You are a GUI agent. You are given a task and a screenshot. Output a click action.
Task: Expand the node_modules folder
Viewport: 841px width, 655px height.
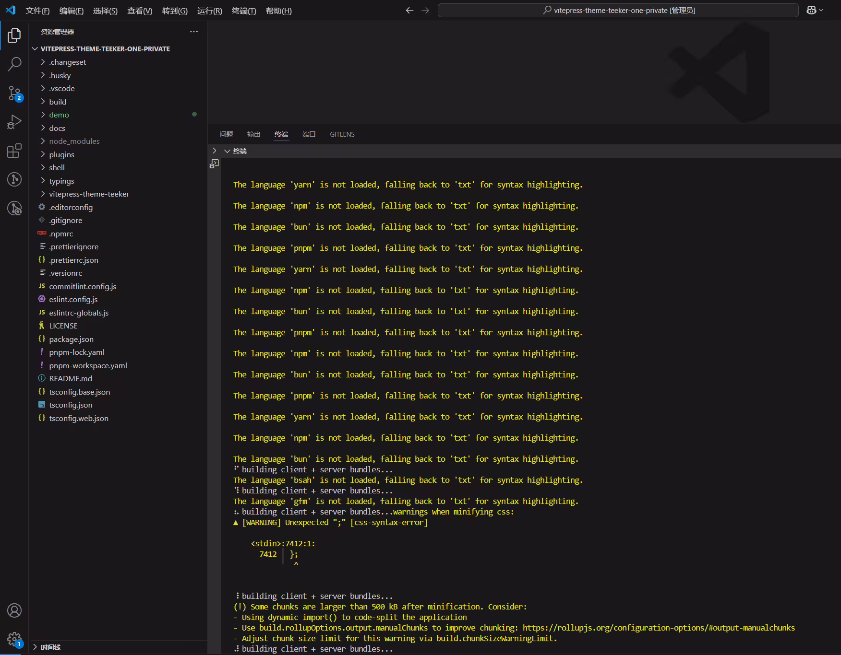tap(43, 141)
